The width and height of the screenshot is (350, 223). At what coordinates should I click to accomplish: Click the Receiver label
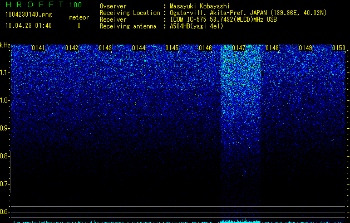pyautogui.click(x=113, y=20)
